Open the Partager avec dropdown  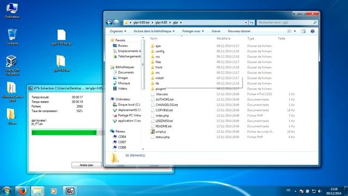(193, 31)
